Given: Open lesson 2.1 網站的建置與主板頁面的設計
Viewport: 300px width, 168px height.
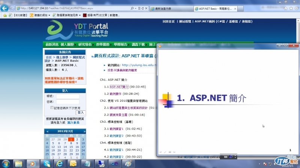Looking at the screenshot, I should (x=129, y=108).
